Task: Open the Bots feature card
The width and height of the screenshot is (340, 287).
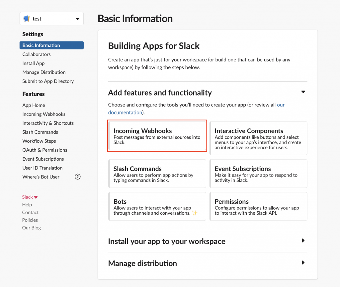Action: [x=157, y=206]
